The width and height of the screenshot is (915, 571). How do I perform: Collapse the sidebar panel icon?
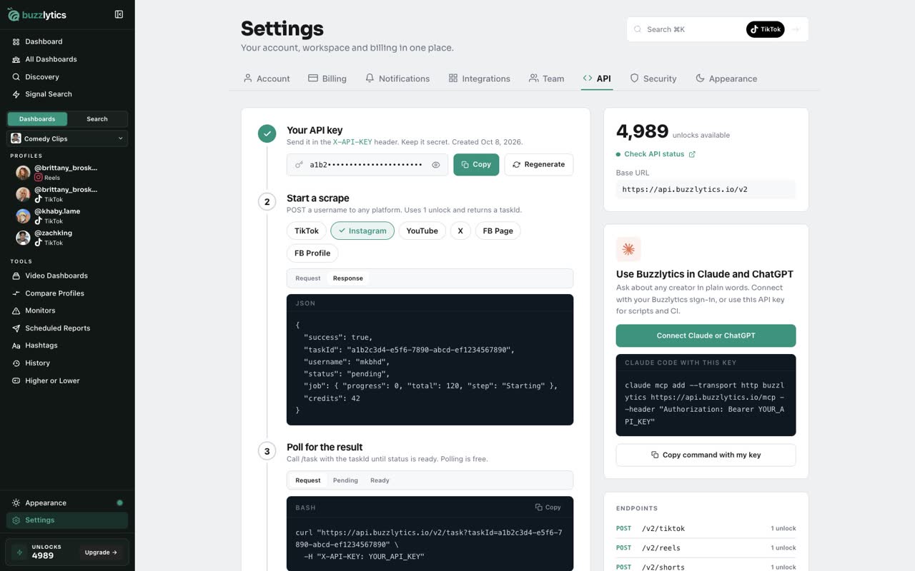pos(119,14)
